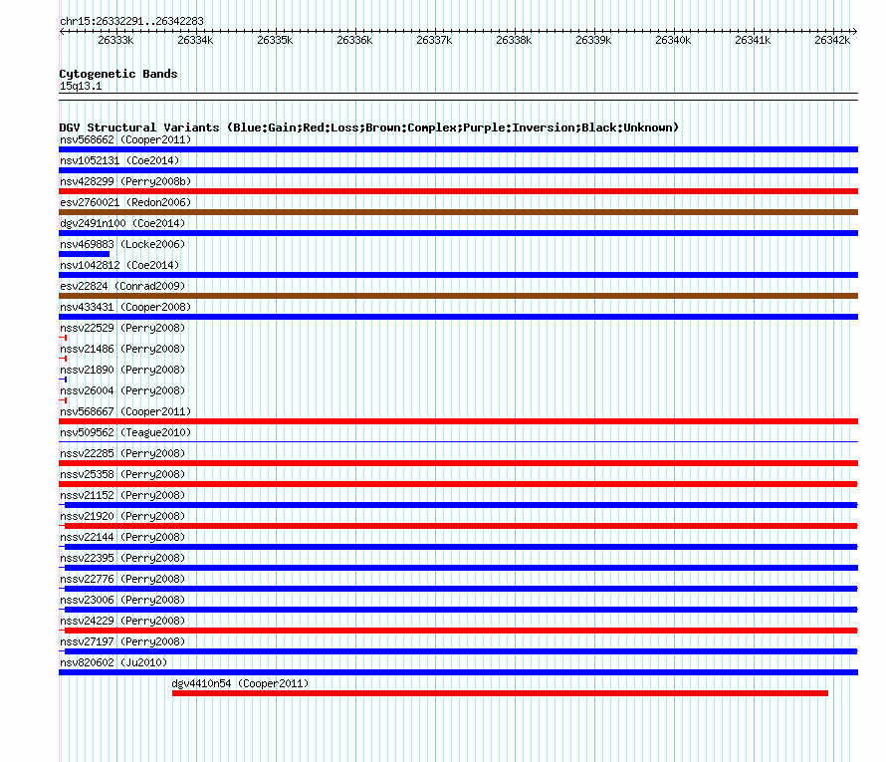The height and width of the screenshot is (762, 886).
Task: Click the nsv1052131 (Coe2014) label
Action: [x=119, y=160]
